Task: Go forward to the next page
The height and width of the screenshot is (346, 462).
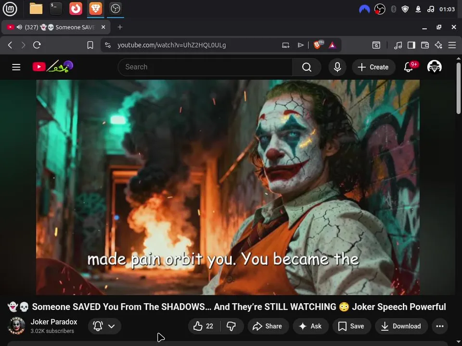Action: pyautogui.click(x=23, y=45)
